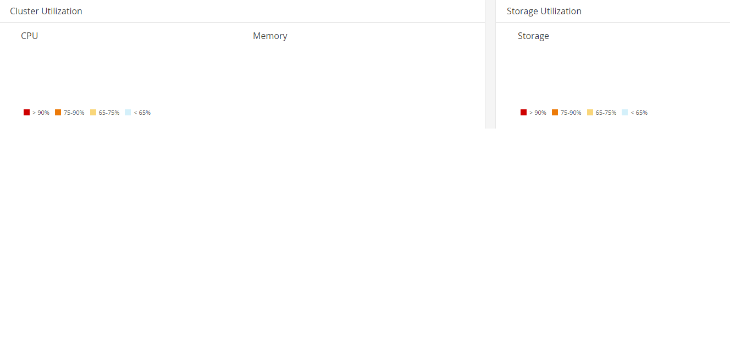This screenshot has height=356, width=730.
Task: Click the yellow 65-75% swatch under Storage
Action: [590, 113]
